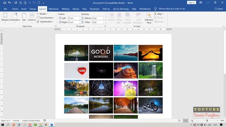Launch the Paragraph settings dialog

coord(105,26)
